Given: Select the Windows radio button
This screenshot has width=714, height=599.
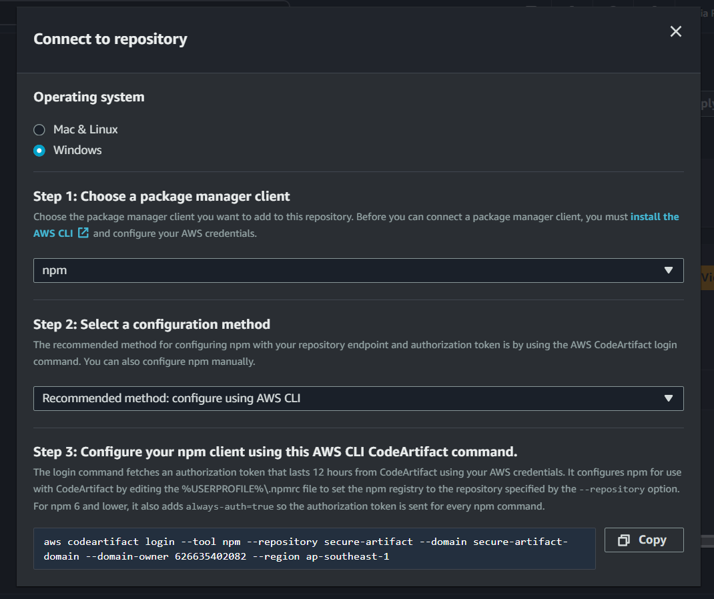Looking at the screenshot, I should point(39,151).
